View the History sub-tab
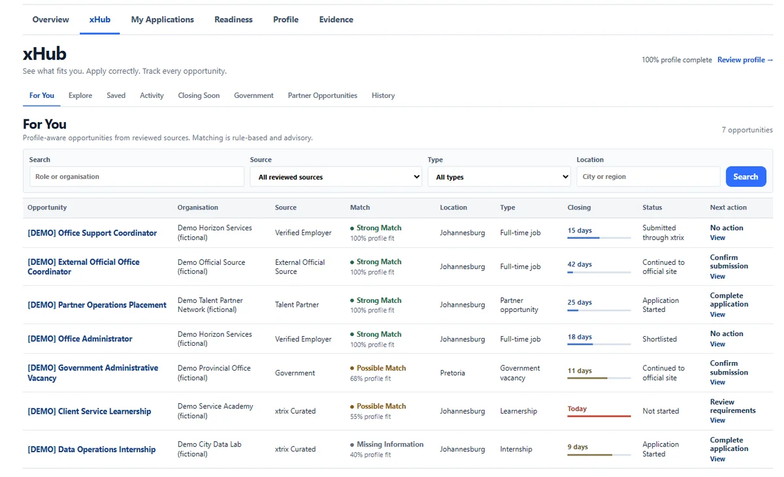Viewport: 784px width, 477px height. tap(383, 95)
